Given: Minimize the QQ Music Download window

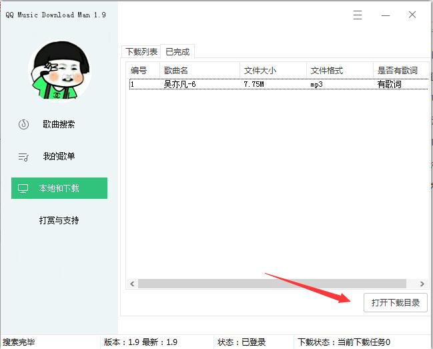Looking at the screenshot, I should (386, 15).
